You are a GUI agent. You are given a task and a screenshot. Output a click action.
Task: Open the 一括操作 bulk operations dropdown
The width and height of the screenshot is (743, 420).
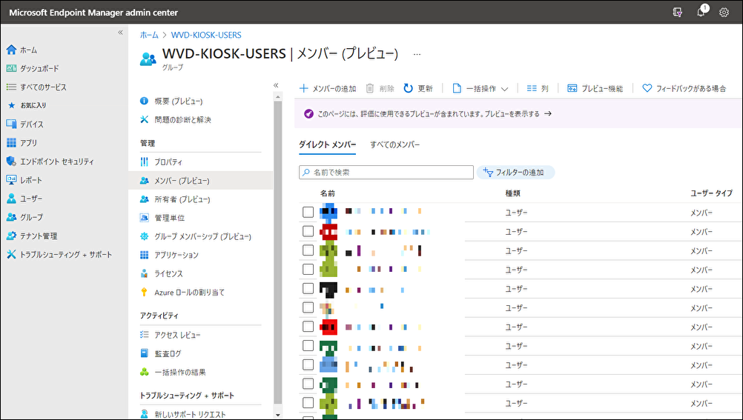pos(480,89)
